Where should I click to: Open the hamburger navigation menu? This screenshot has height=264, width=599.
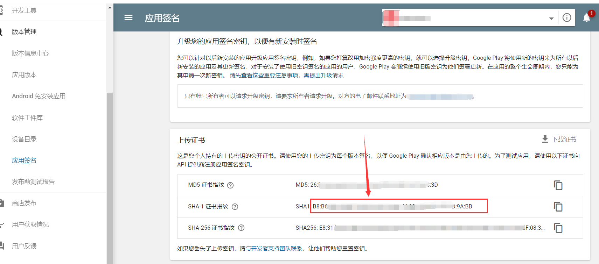(128, 17)
